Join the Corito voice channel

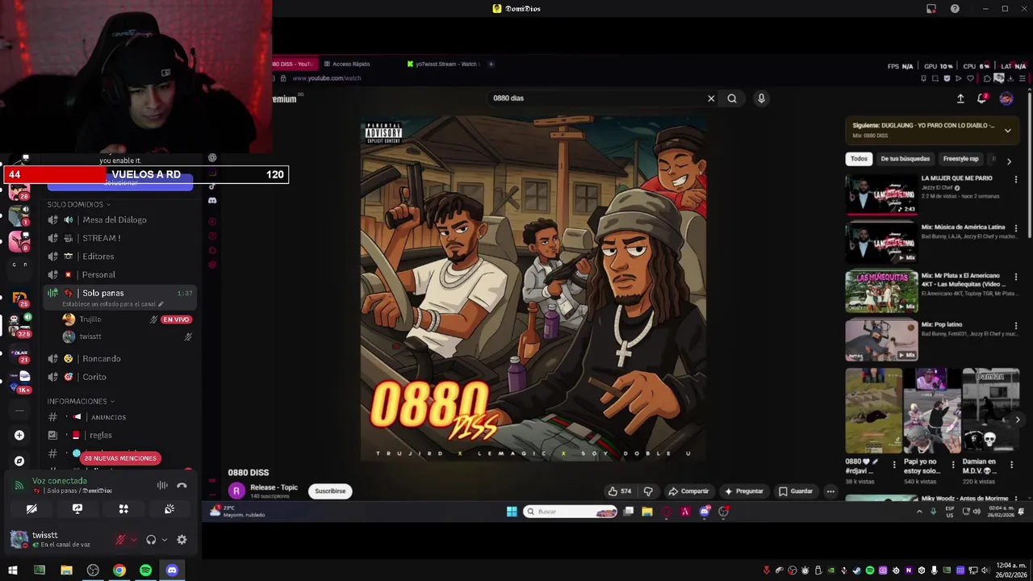tap(119, 377)
